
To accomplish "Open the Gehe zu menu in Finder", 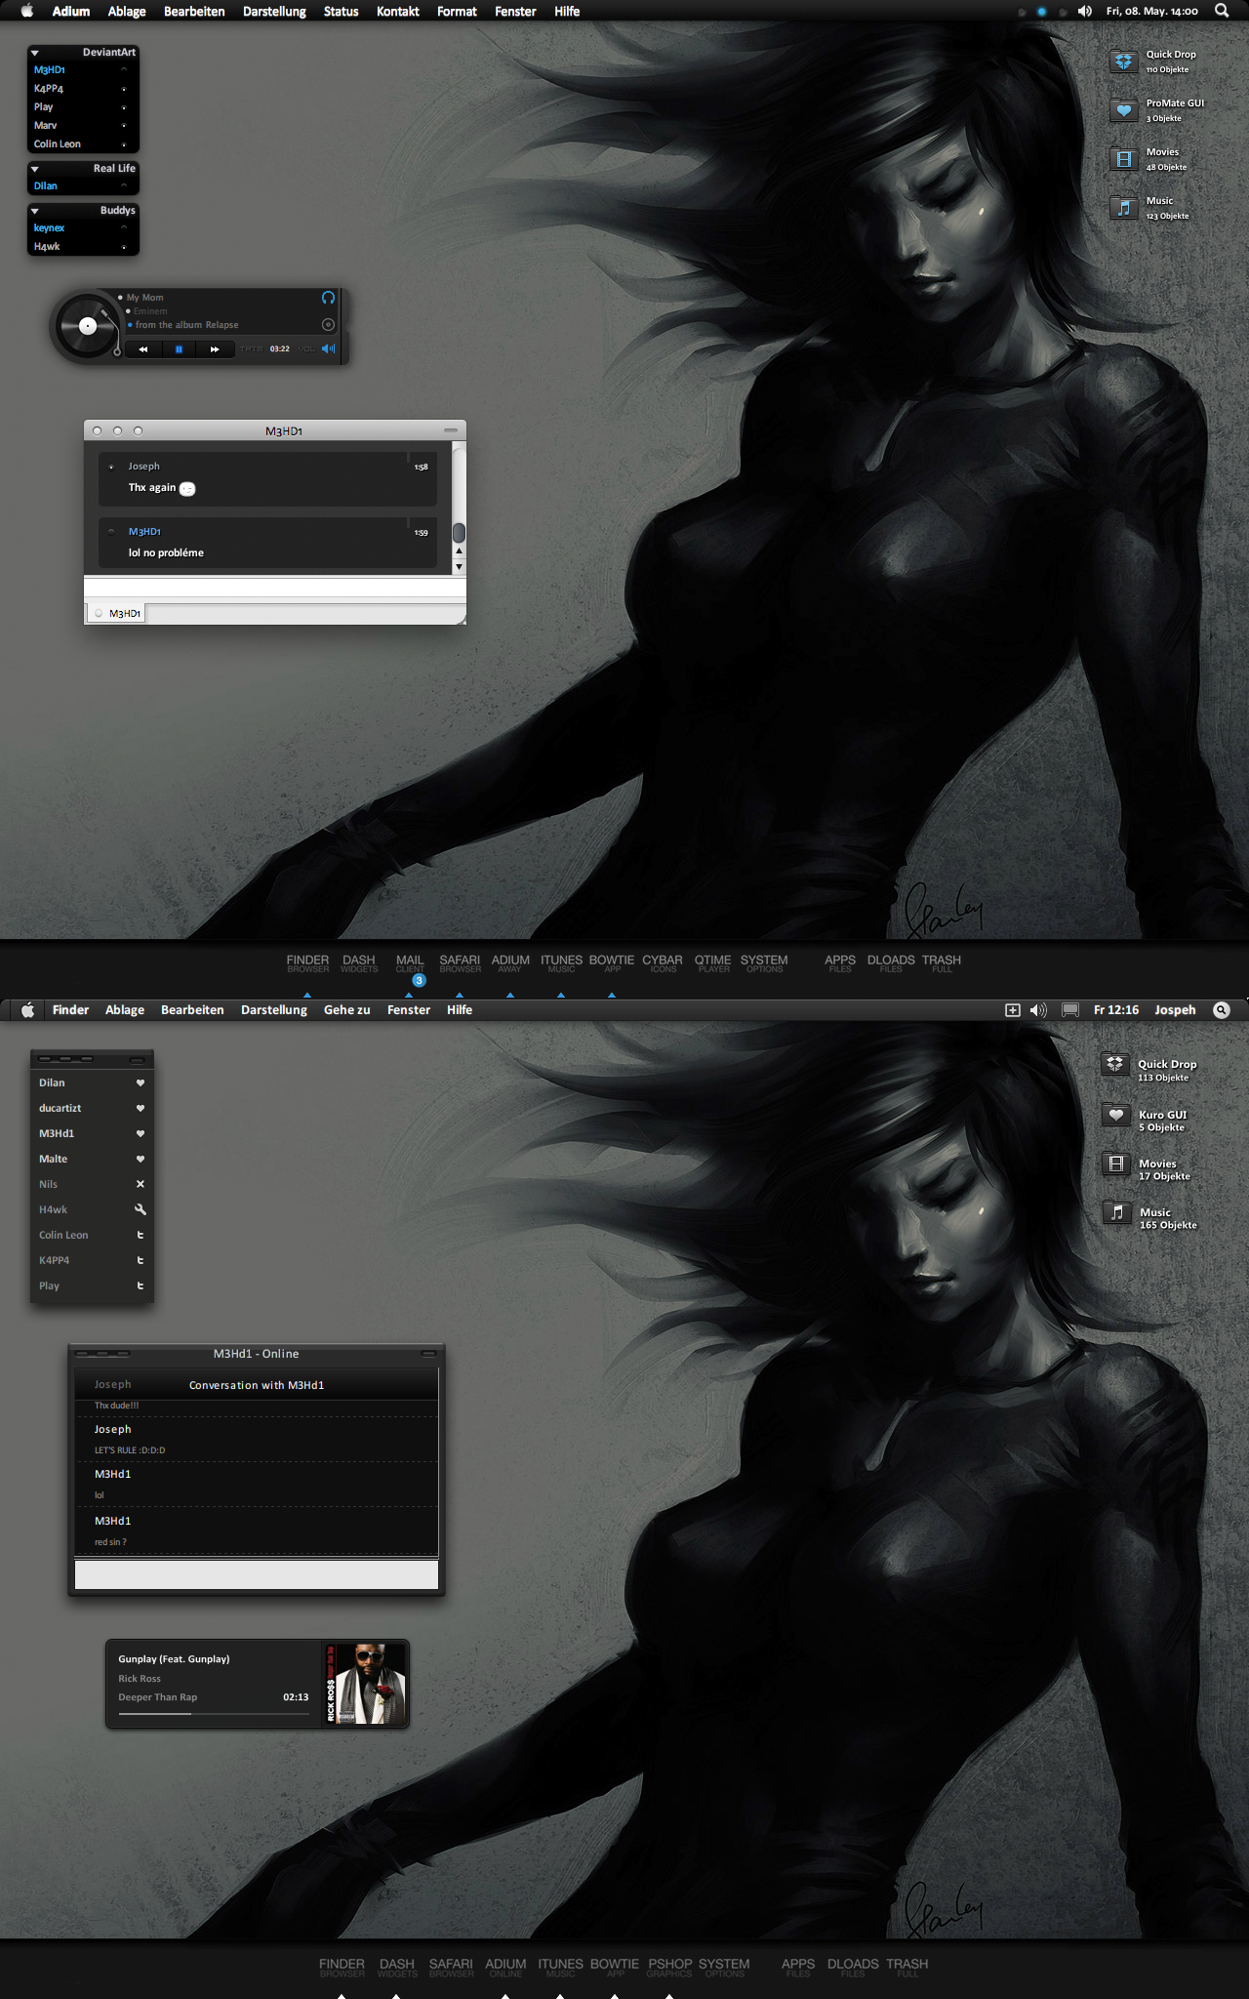I will tap(346, 1010).
